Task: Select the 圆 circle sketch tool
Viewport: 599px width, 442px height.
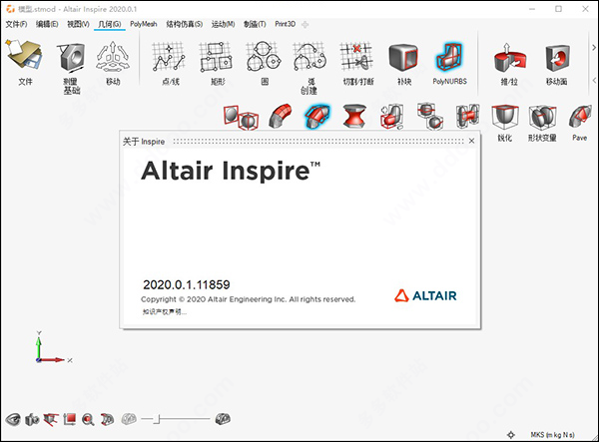Action: point(264,57)
